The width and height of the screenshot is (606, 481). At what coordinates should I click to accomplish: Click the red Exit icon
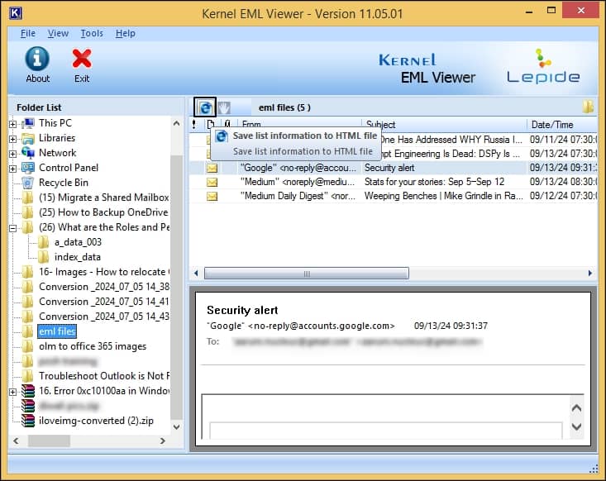82,59
